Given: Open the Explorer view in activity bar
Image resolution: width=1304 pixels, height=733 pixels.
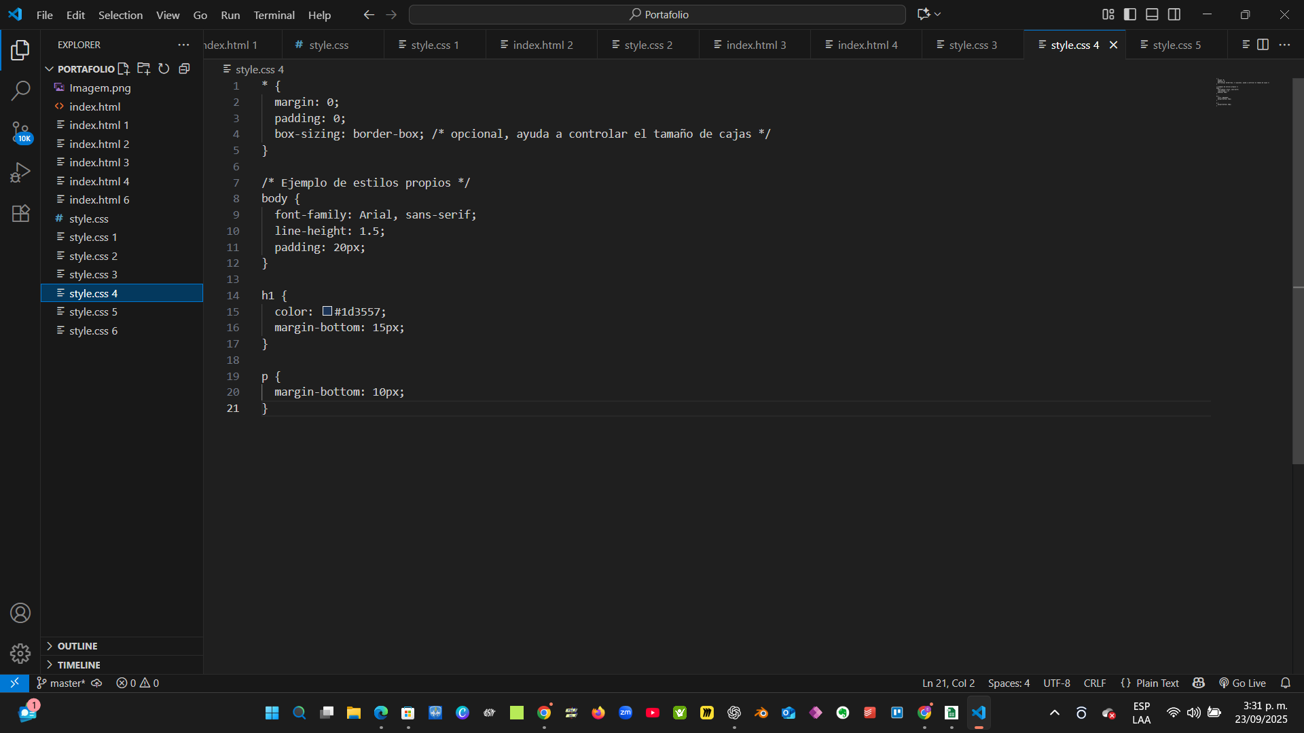Looking at the screenshot, I should [x=20, y=50].
